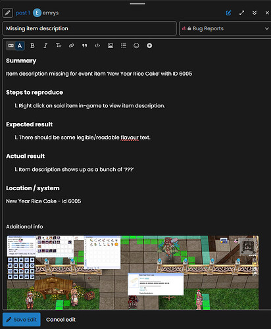Open more options plus icon
Screen dimensions: 271x329
[x=149, y=45]
